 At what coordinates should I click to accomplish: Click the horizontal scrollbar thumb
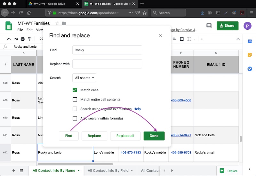tap(75, 164)
